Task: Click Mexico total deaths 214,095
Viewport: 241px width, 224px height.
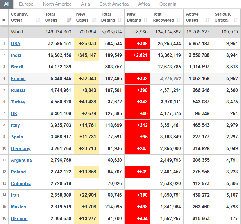Action: tap(113, 207)
